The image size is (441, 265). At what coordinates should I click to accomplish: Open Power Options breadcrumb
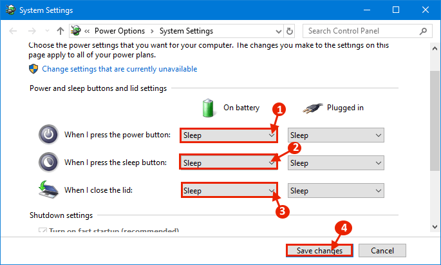(120, 31)
